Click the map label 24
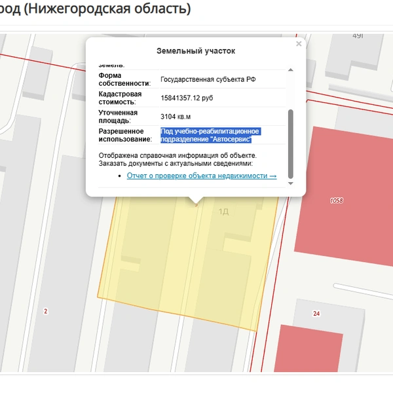Image resolution: width=393 pixels, height=393 pixels. (316, 314)
